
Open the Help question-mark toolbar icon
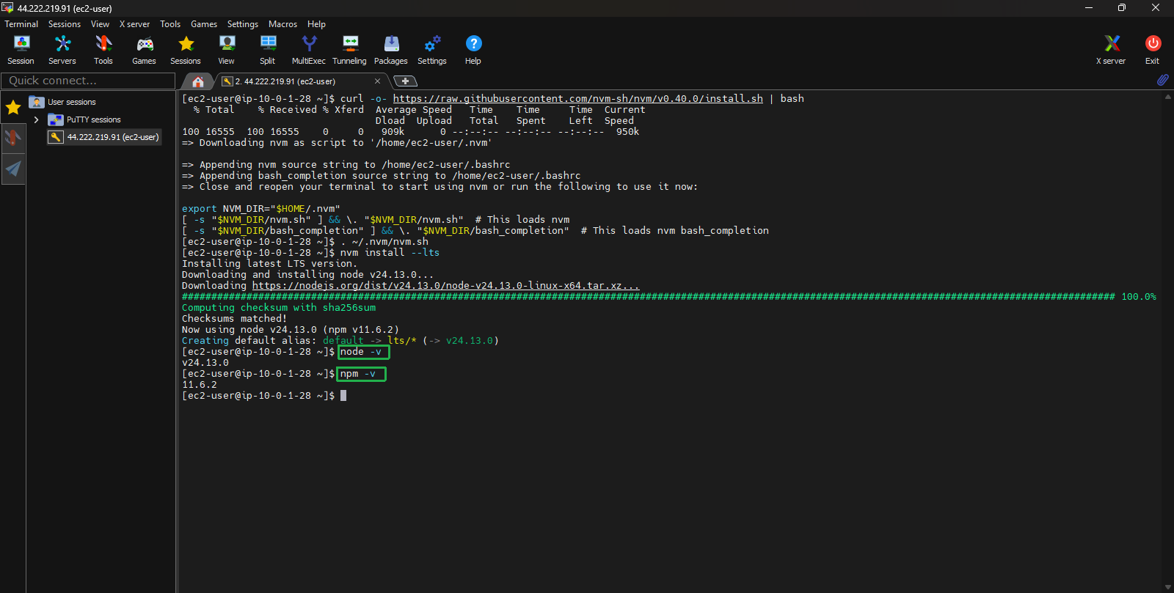[473, 50]
